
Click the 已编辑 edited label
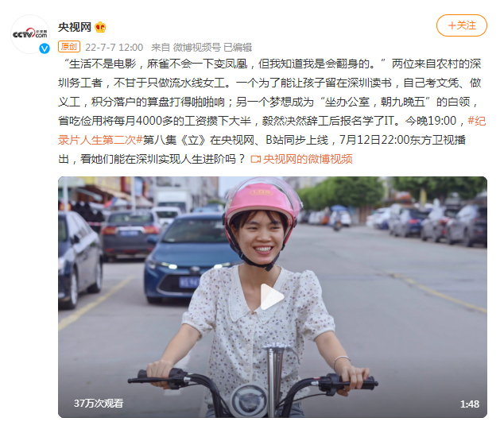[238, 48]
